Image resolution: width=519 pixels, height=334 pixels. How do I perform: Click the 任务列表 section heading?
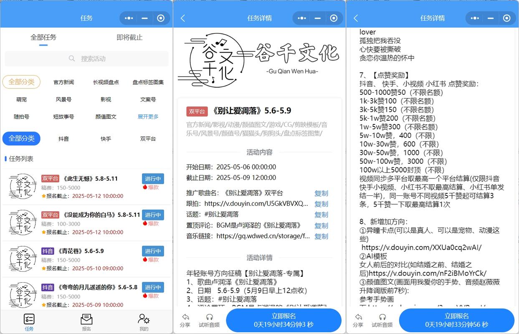pyautogui.click(x=21, y=159)
